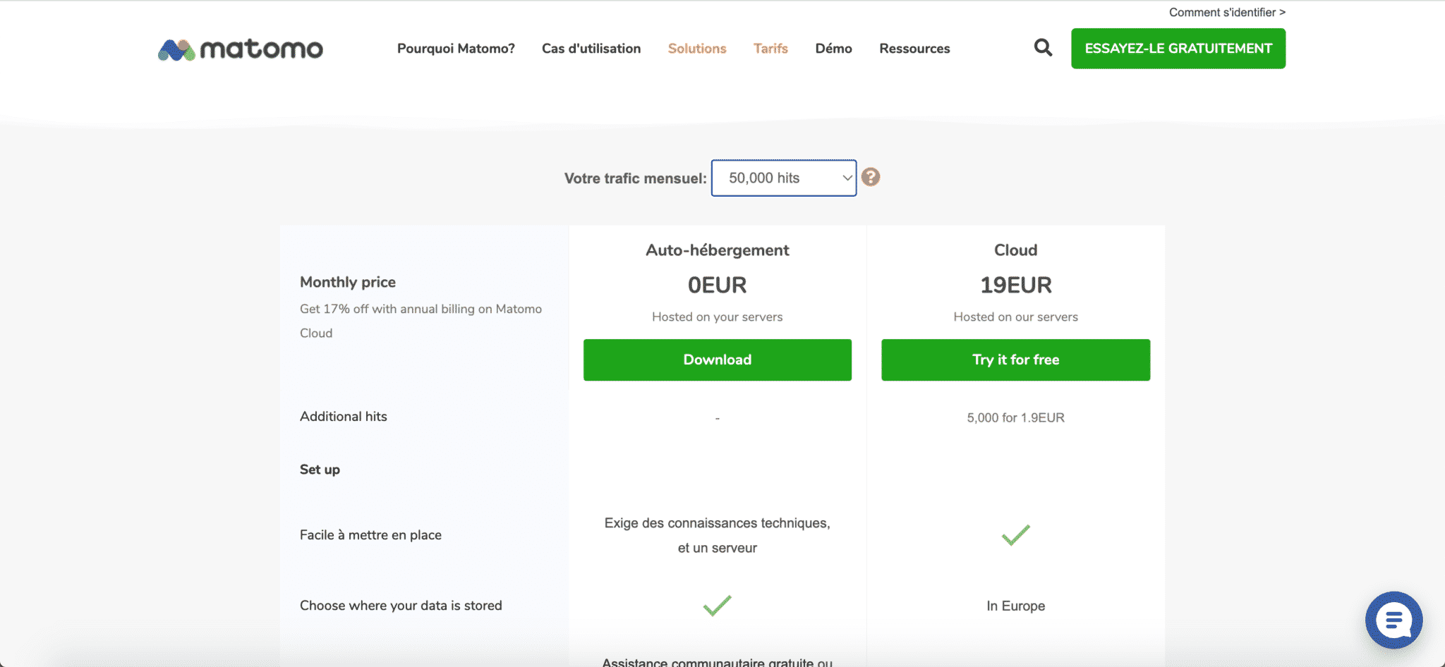Open the Cas d'utilisation menu
The image size is (1445, 667).
coord(591,49)
